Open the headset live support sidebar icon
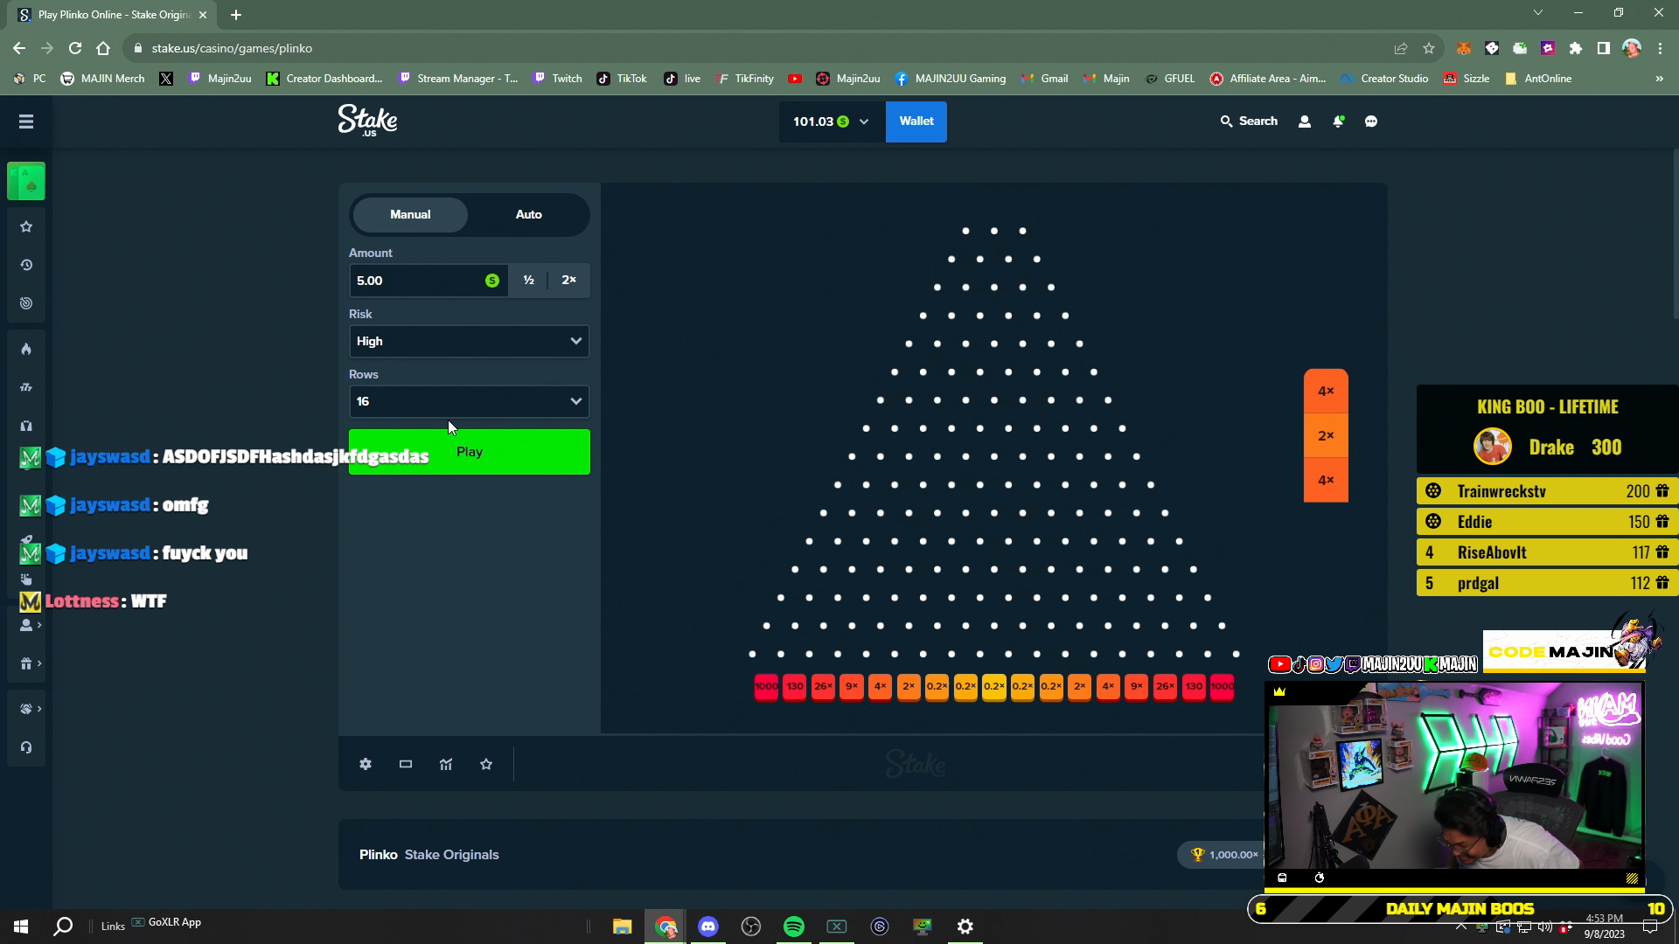Viewport: 1679px width, 944px height. [26, 747]
